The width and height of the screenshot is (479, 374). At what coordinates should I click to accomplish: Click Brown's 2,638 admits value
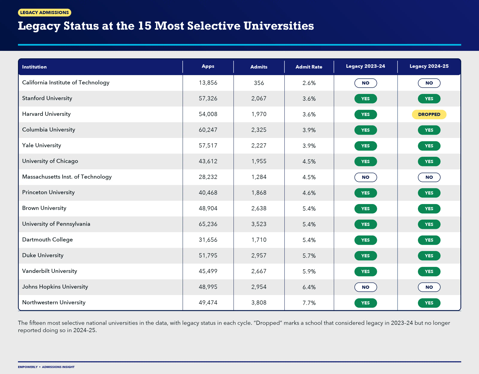259,209
